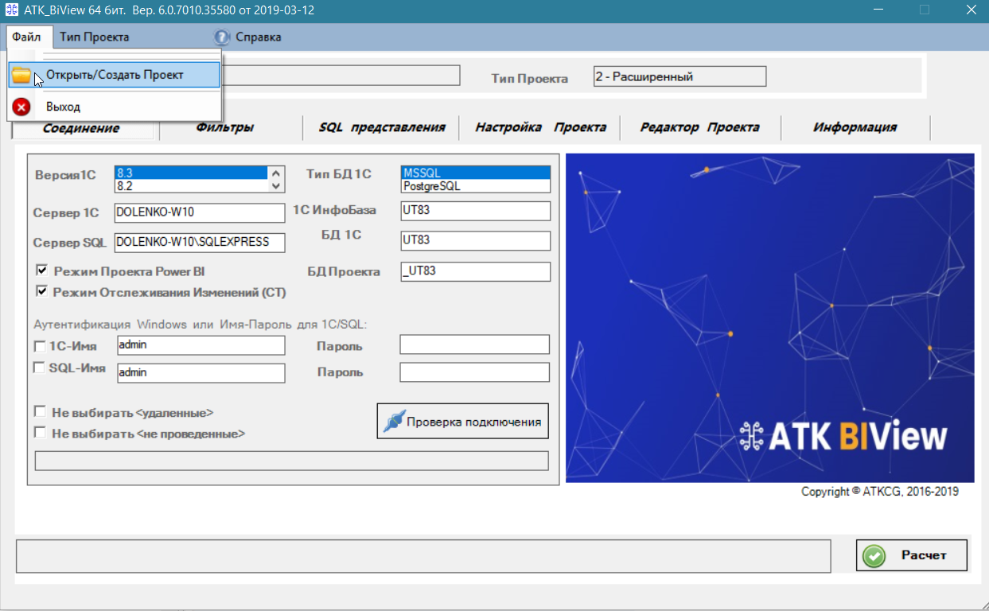Uncheck Режим Отслеживания Изменений (CT)
This screenshot has height=611, width=989.
pos(41,291)
